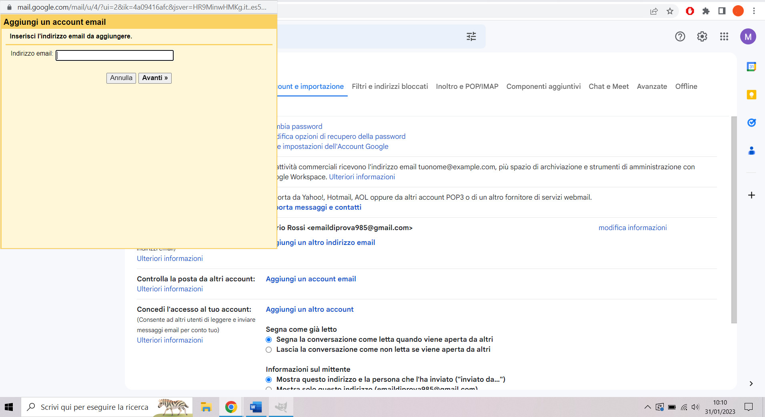This screenshot has height=417, width=765.
Task: Open the ad blocker extension icon
Action: (689, 11)
